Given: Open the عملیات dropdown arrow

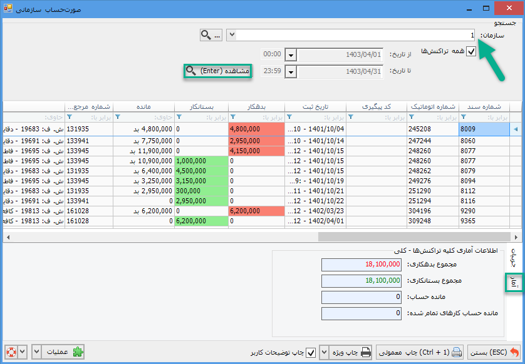Looking at the screenshot, I should 36,352.
